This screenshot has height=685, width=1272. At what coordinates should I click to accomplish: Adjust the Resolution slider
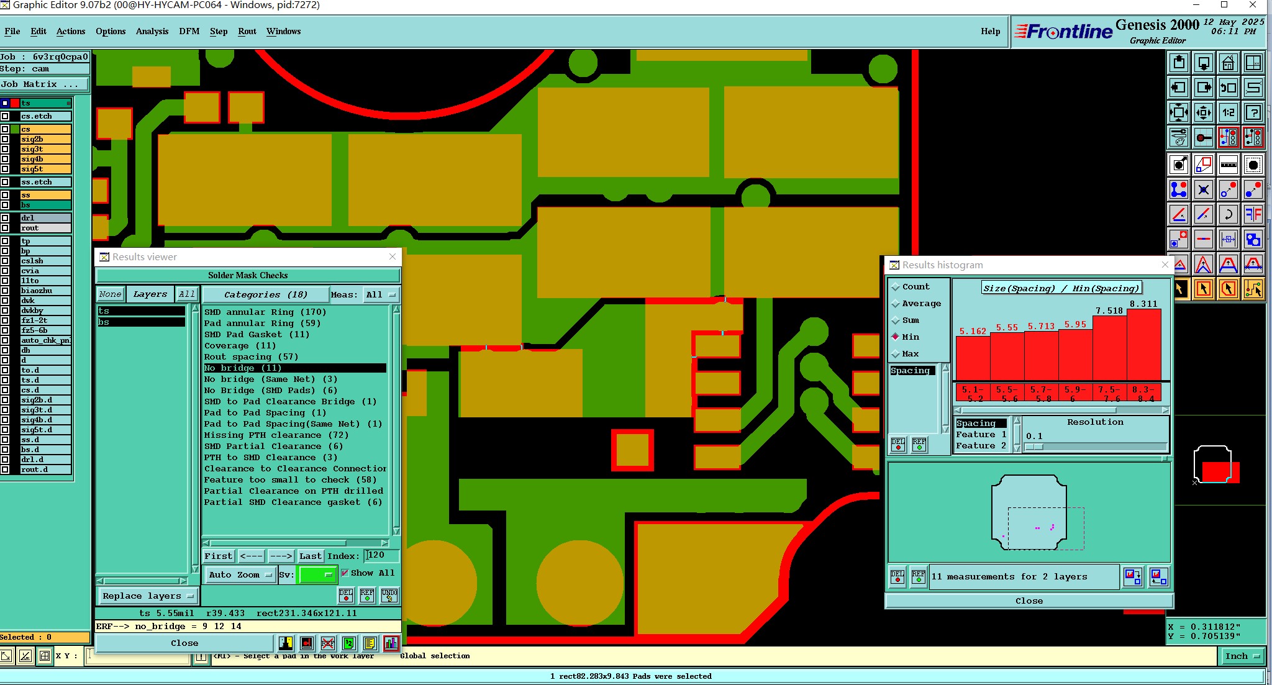pyautogui.click(x=1034, y=447)
